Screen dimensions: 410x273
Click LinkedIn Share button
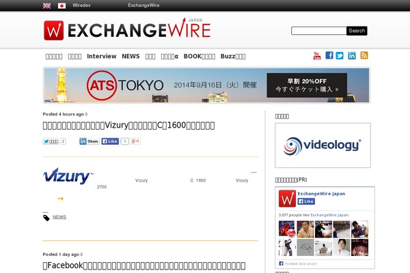pyautogui.click(x=89, y=141)
